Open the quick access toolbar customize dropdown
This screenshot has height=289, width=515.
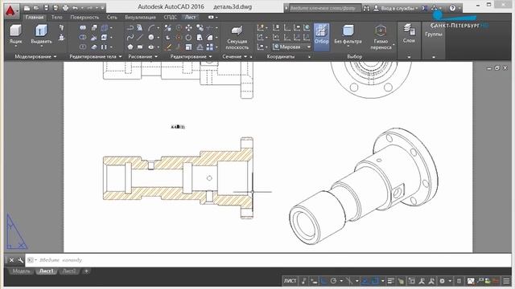click(x=103, y=7)
